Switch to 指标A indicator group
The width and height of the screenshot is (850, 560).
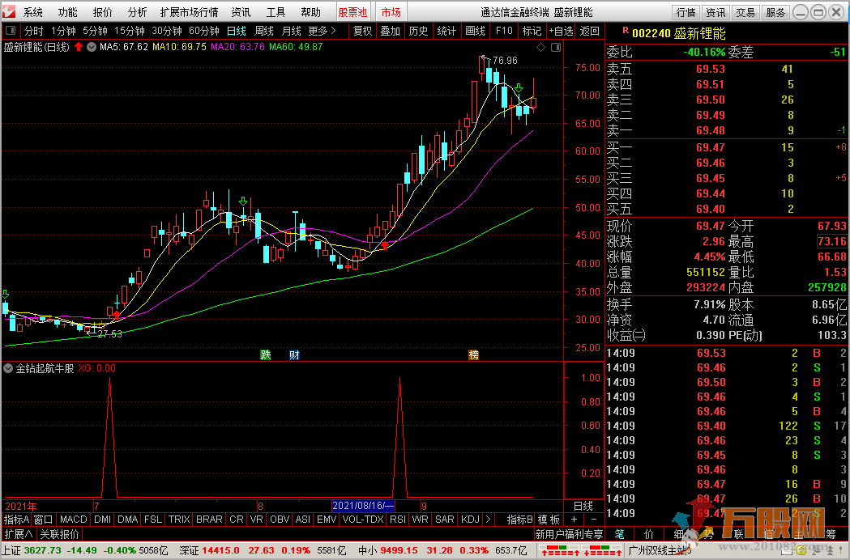pos(16,520)
